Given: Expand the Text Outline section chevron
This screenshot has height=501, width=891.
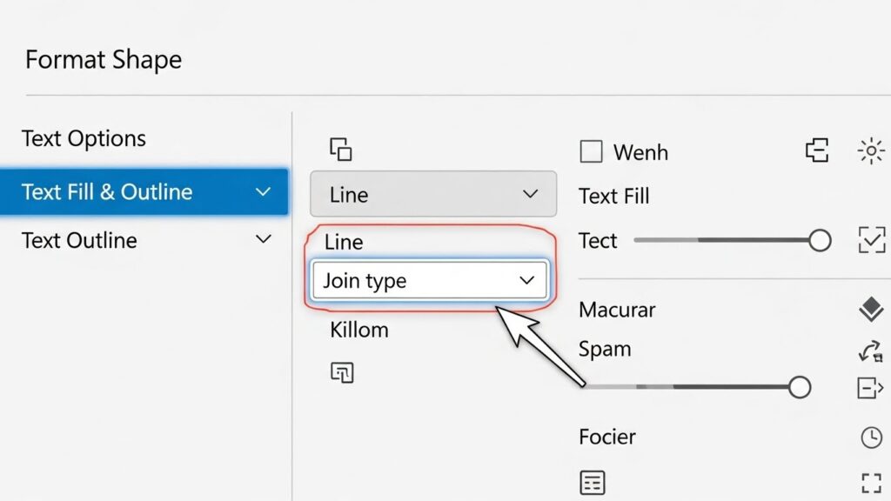Looking at the screenshot, I should pyautogui.click(x=263, y=239).
